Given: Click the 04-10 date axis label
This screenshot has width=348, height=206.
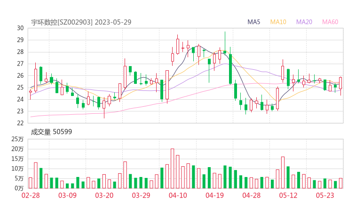Looking at the screenshot, I should (x=178, y=195).
